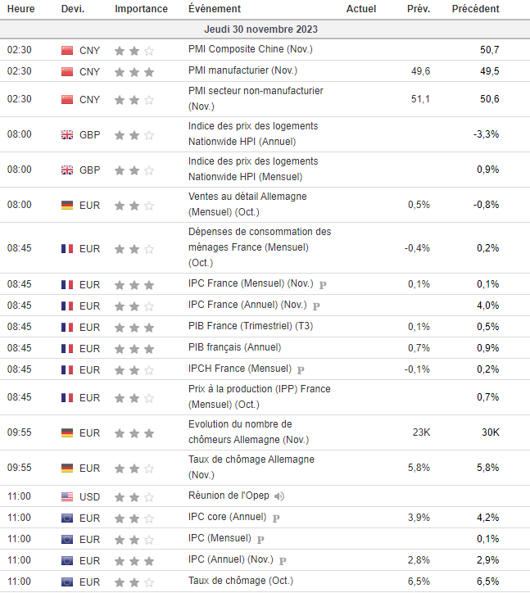Open the Evolution du nombre de chômeurs Allemagne event
530x593 pixels.
click(x=239, y=432)
